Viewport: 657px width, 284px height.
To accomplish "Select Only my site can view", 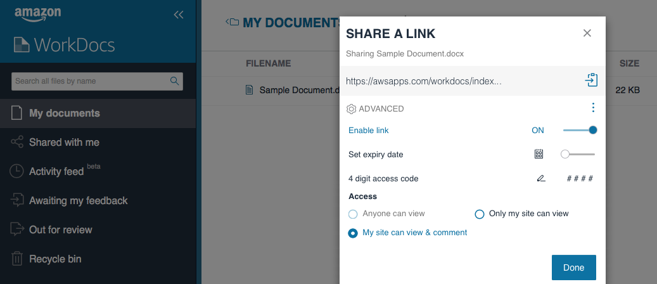I will [480, 214].
